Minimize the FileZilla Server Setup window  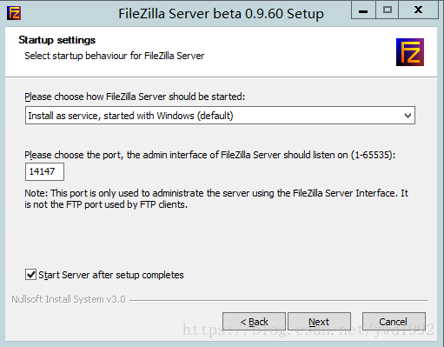pos(363,10)
